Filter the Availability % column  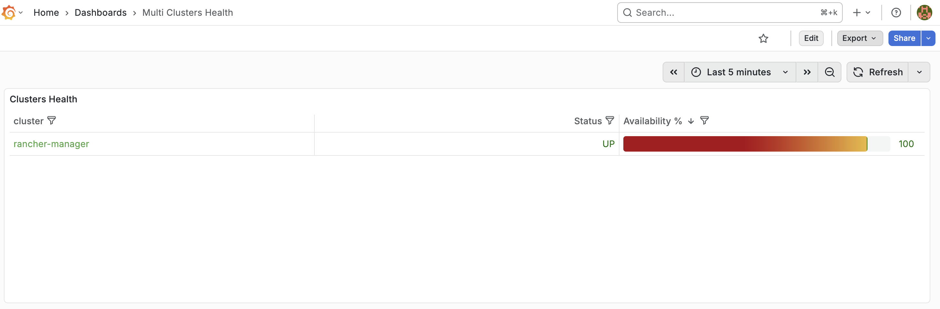click(x=705, y=121)
